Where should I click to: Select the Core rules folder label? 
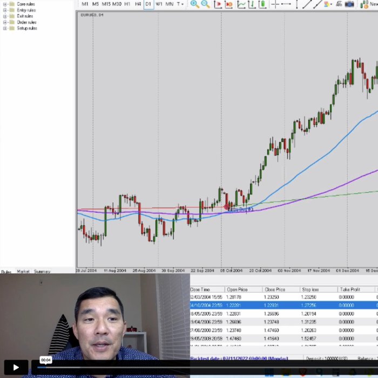pos(26,4)
